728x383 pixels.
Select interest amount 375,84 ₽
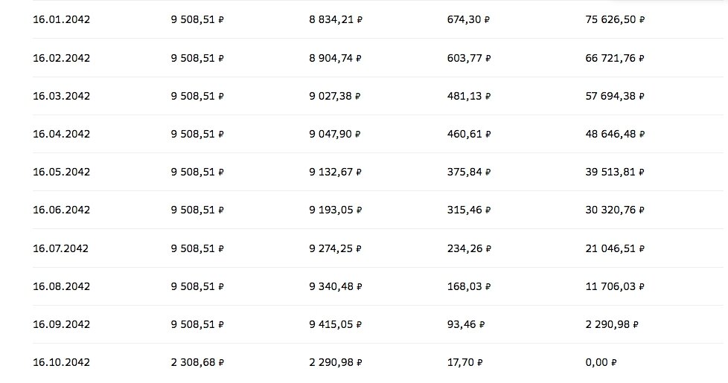(x=469, y=172)
